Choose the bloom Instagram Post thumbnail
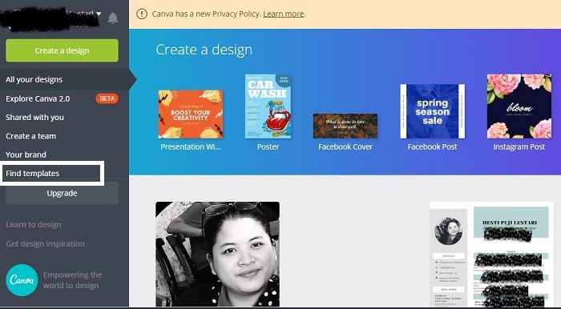This screenshot has width=561, height=309. pos(519,106)
